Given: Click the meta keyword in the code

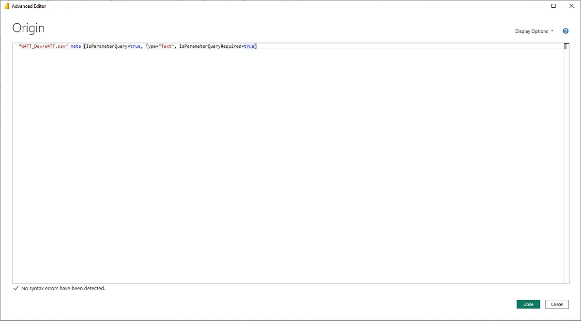Looking at the screenshot, I should point(76,46).
